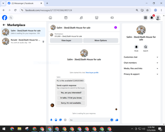The image size is (165, 132).
Task: Click the Facebook search magnifier icon
Action: coord(11,17)
